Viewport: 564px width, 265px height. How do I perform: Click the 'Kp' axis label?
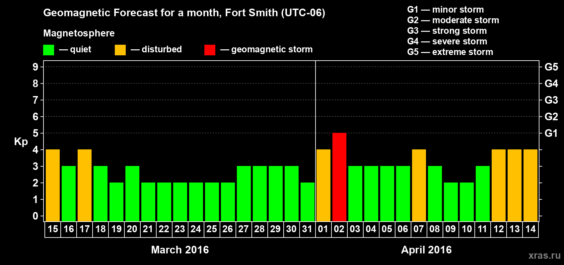click(21, 142)
